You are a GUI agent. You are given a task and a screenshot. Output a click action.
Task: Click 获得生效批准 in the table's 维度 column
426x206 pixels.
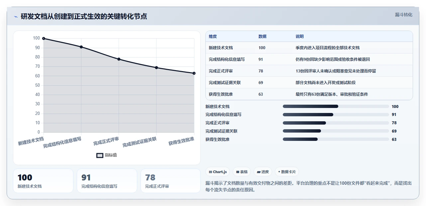click(x=221, y=94)
